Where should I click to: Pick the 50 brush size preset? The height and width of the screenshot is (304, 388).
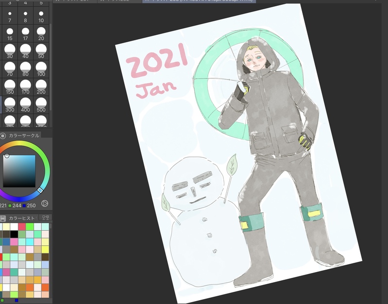point(41,51)
